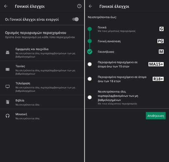The height and width of the screenshot is (162, 169).
Task: Select the R18+ rating radio button
Action: (90, 79)
